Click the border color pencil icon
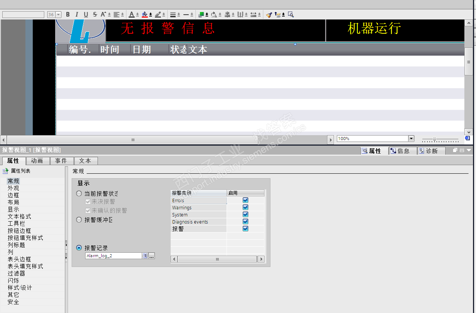The height and width of the screenshot is (313, 476). (158, 15)
